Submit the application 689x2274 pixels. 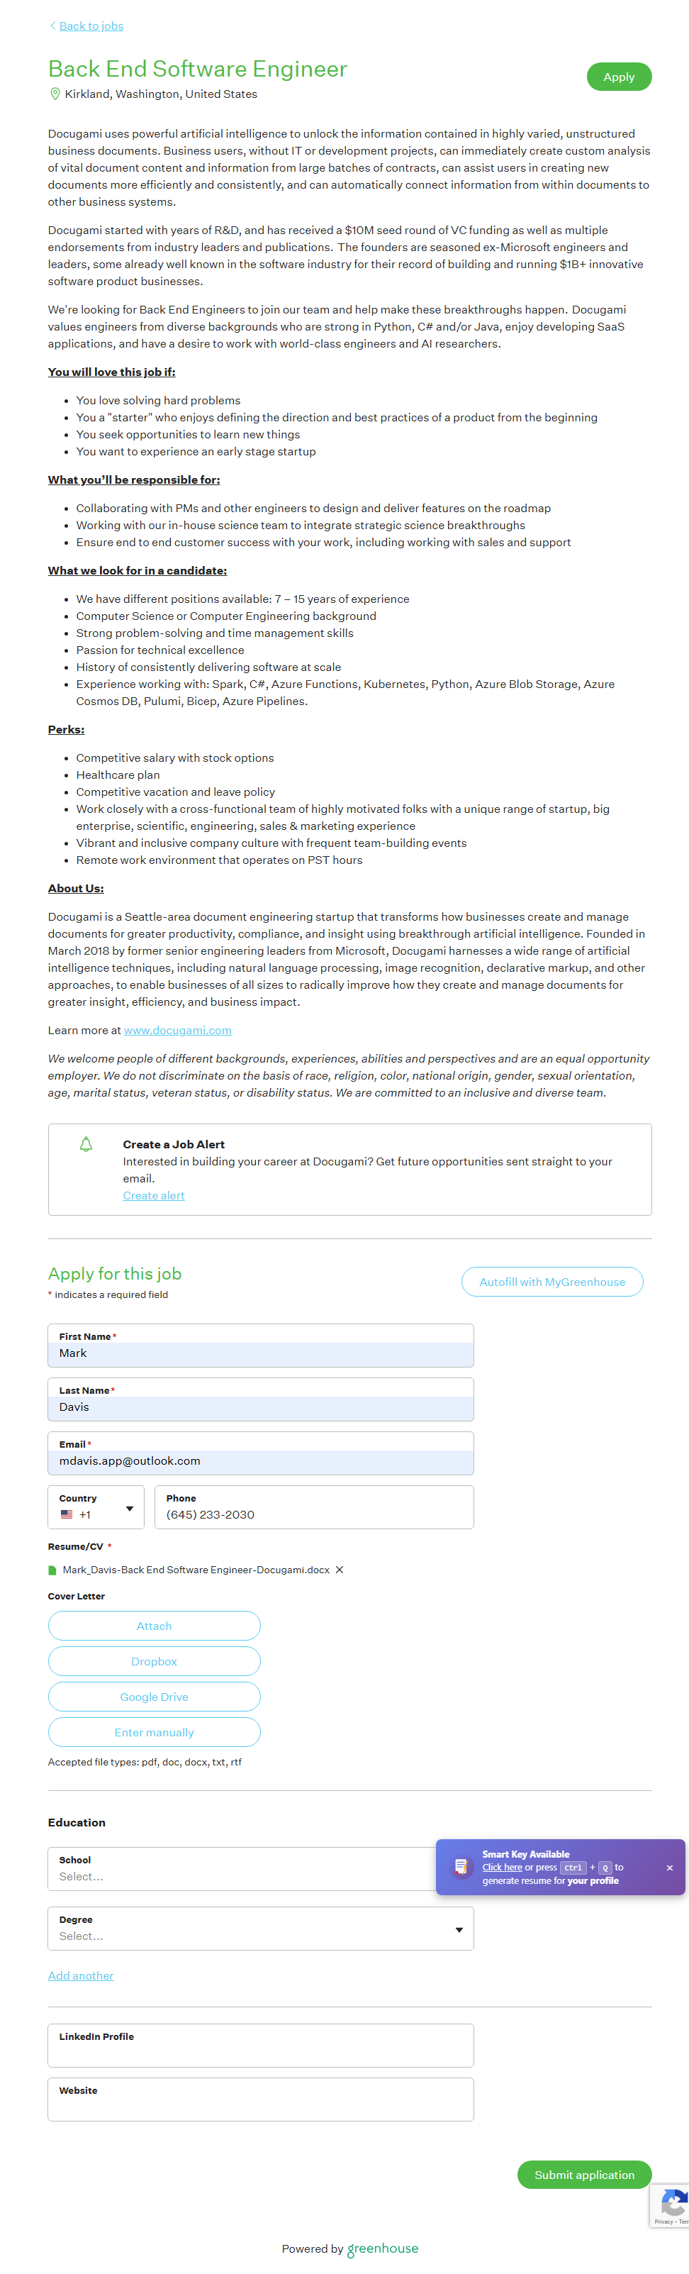click(584, 2174)
